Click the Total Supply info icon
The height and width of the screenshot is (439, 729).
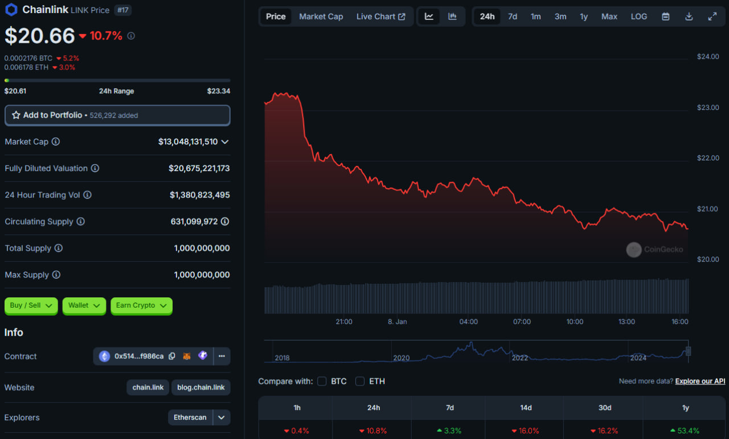(59, 249)
